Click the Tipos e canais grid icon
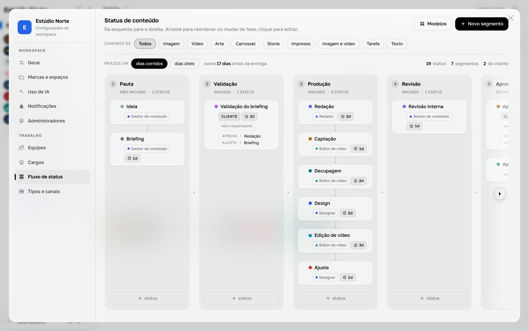 point(21,191)
